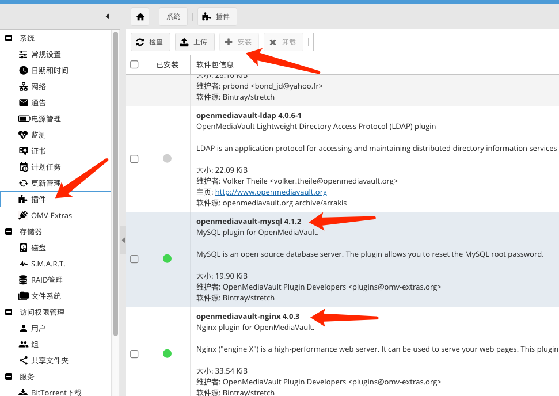
Task: Open 日期和时间 clock icon
Action: [x=23, y=71]
